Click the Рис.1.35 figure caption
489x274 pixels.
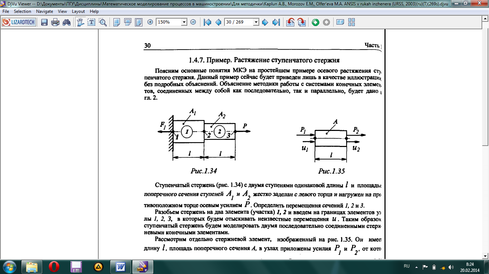click(x=331, y=171)
